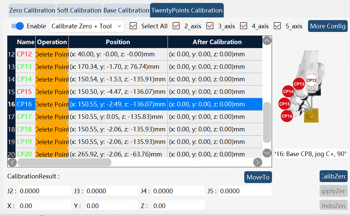
Task: Click the table scroll down arrow
Action: pos(267,153)
